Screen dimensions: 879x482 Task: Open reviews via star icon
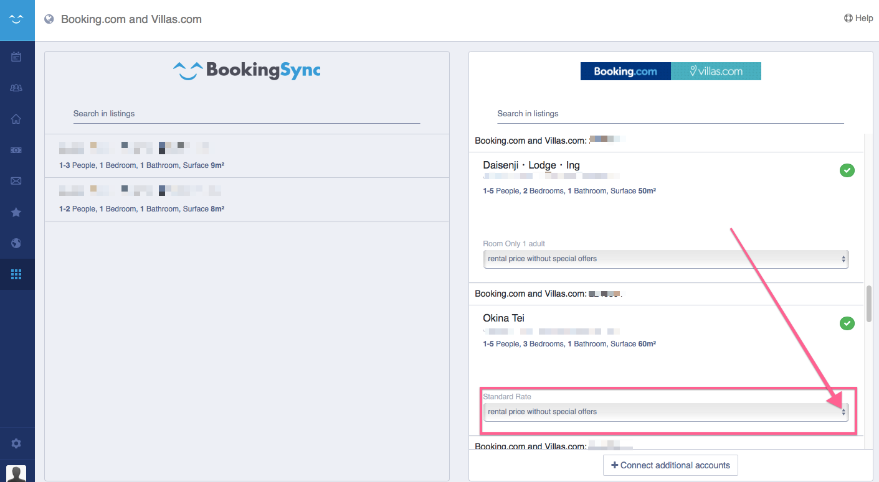point(17,213)
